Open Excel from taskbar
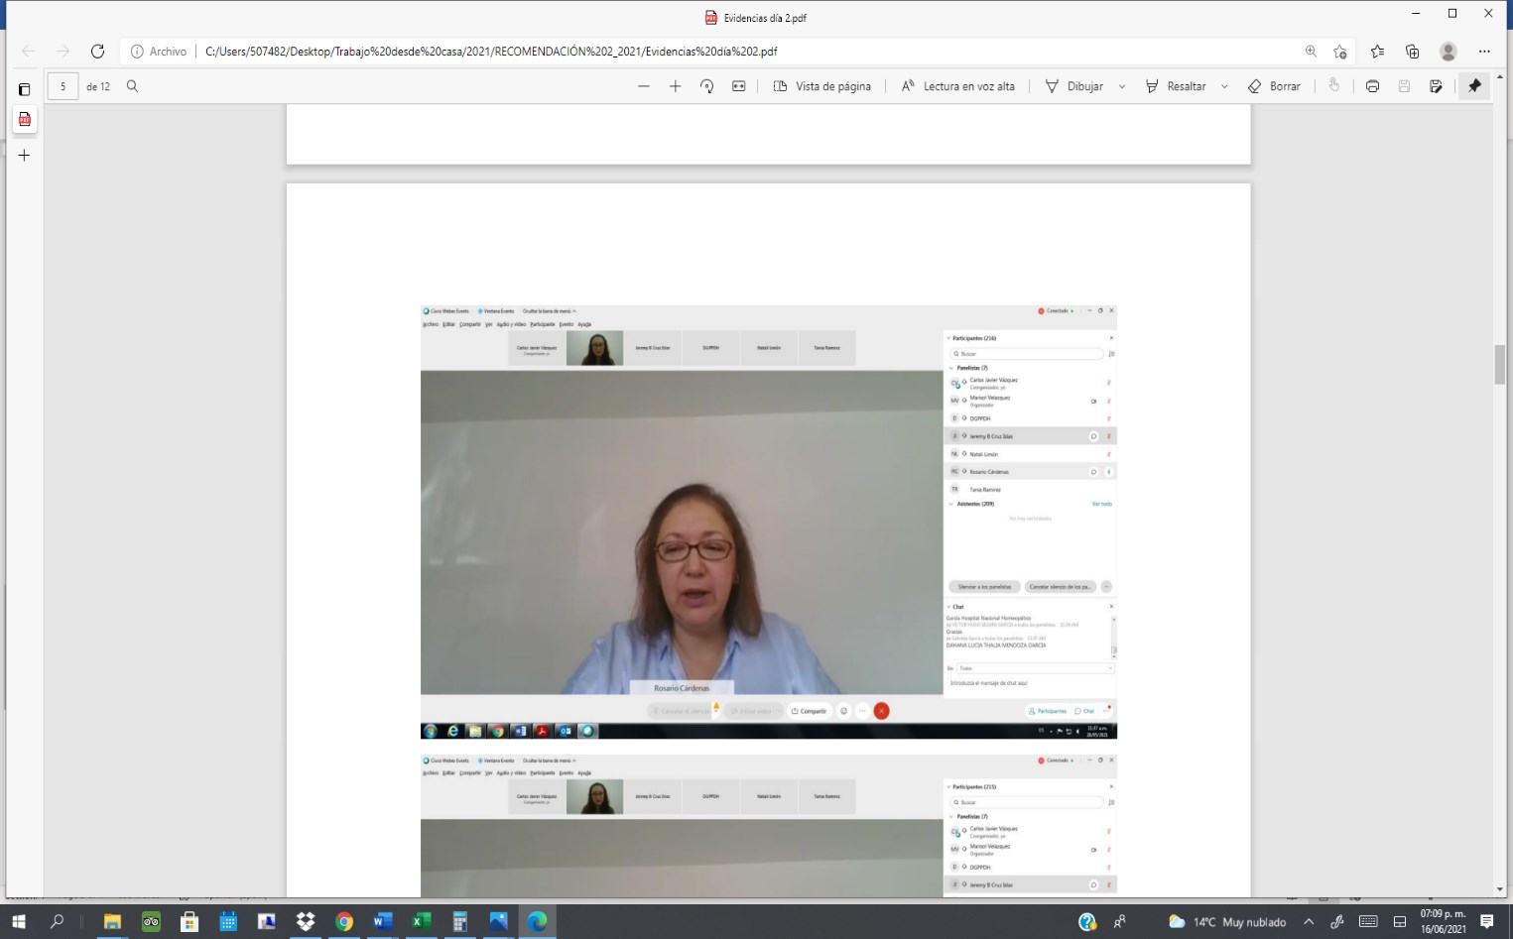This screenshot has width=1513, height=939. coord(421,921)
